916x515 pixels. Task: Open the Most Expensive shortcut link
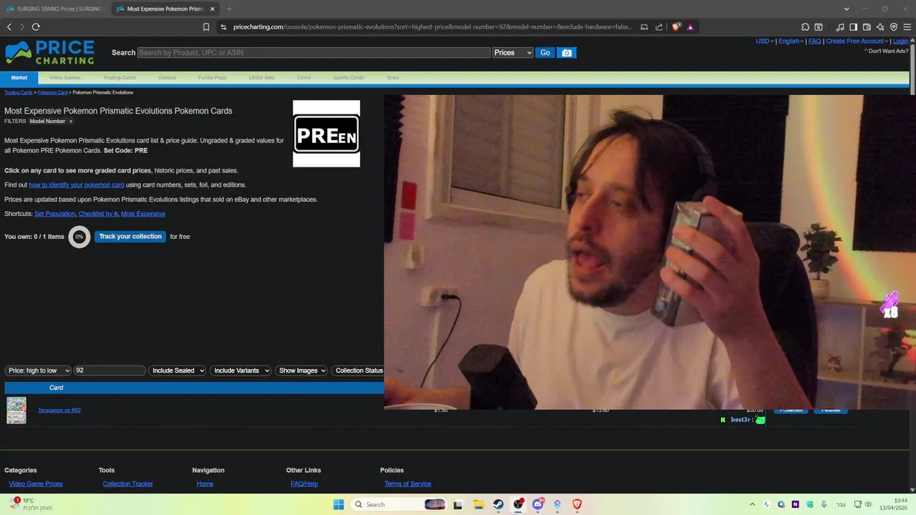143,214
